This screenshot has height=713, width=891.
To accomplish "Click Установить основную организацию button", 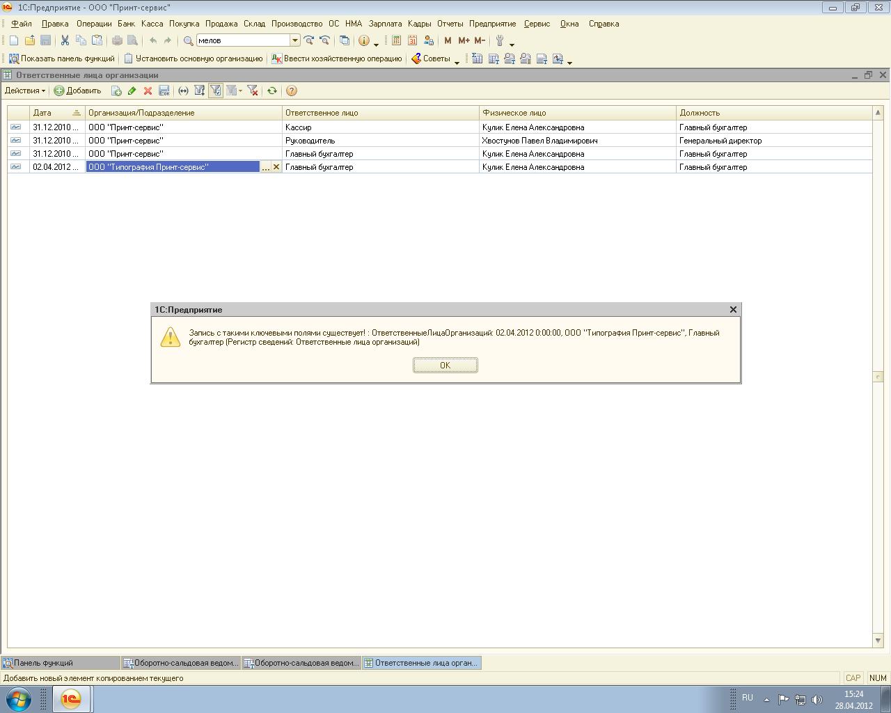I will 194,59.
